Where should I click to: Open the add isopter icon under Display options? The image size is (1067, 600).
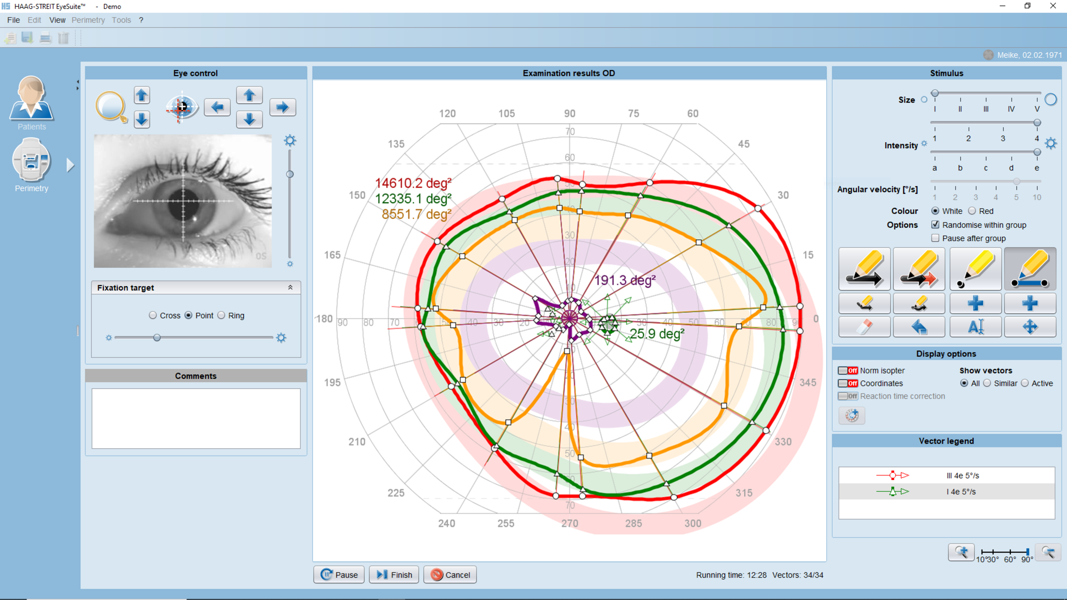[851, 415]
